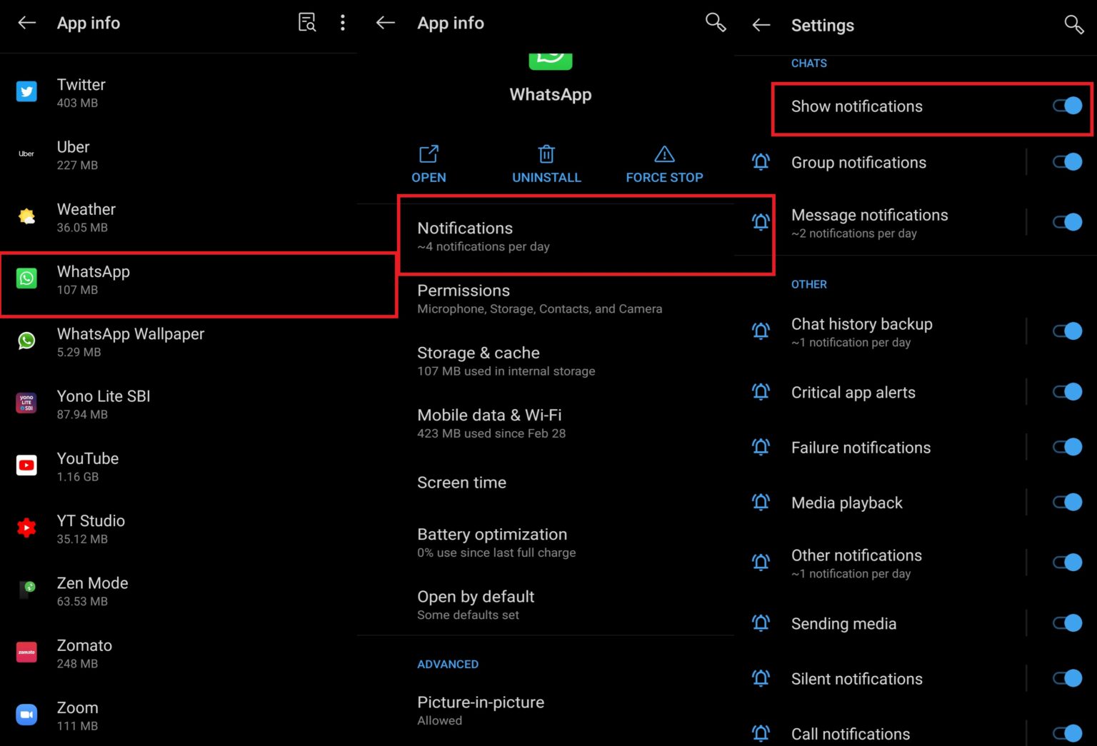Toggle Silent notifications switch
This screenshot has width=1097, height=746.
coord(1068,678)
